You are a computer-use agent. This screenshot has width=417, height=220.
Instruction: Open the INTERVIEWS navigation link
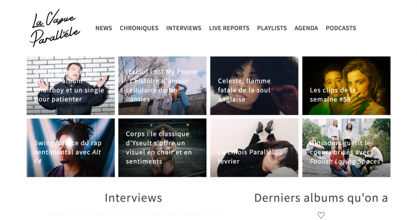click(184, 28)
